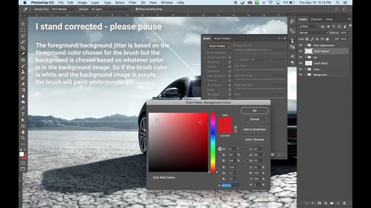Expand the Lines group

305,69
